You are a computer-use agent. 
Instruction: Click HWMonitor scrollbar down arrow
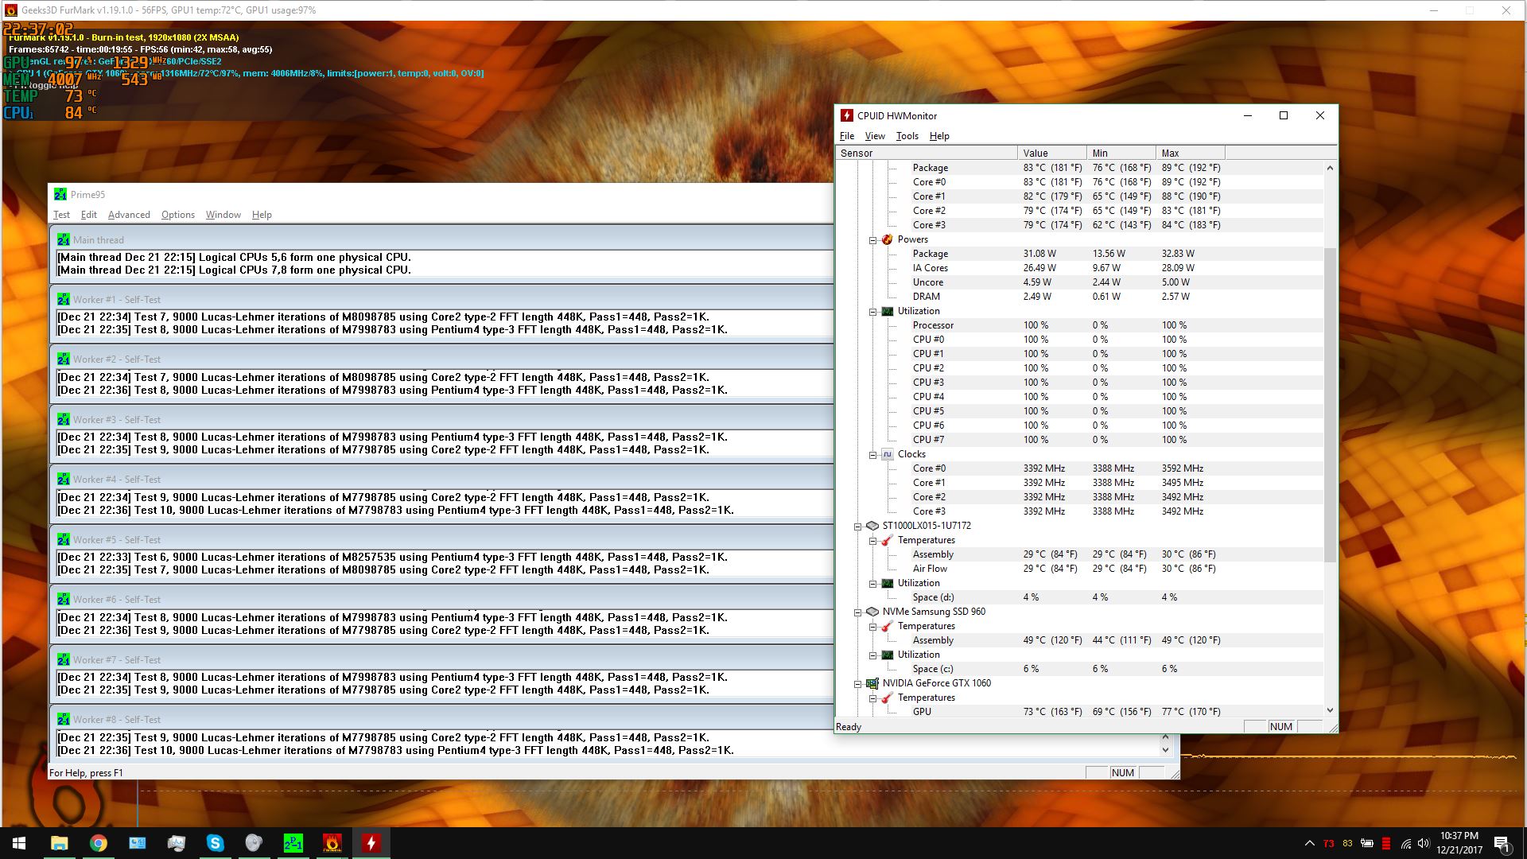tap(1330, 710)
